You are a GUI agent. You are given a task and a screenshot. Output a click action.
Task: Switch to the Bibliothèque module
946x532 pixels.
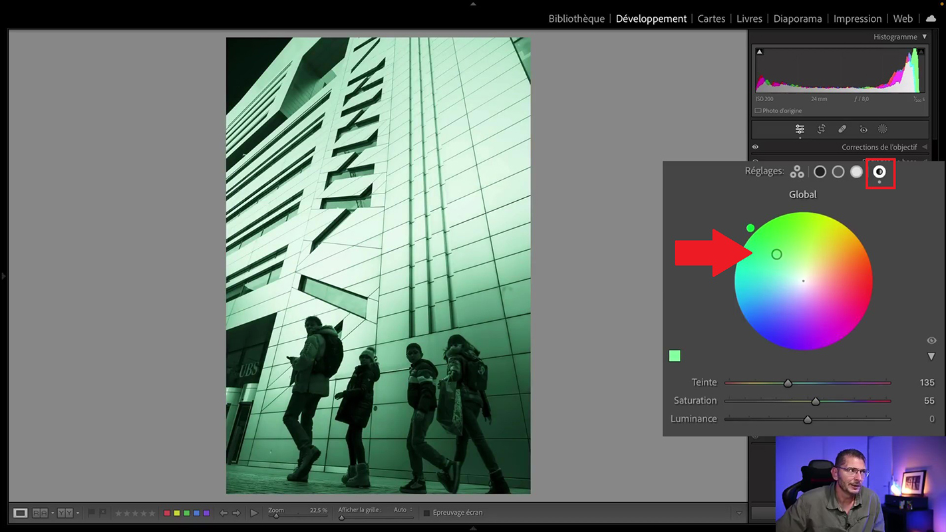576,19
